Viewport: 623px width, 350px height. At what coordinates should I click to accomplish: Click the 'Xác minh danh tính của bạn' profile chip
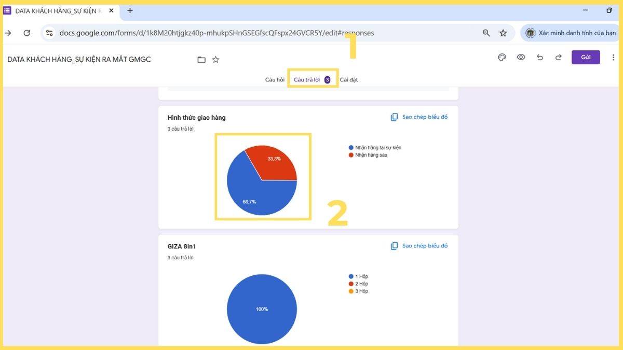570,33
